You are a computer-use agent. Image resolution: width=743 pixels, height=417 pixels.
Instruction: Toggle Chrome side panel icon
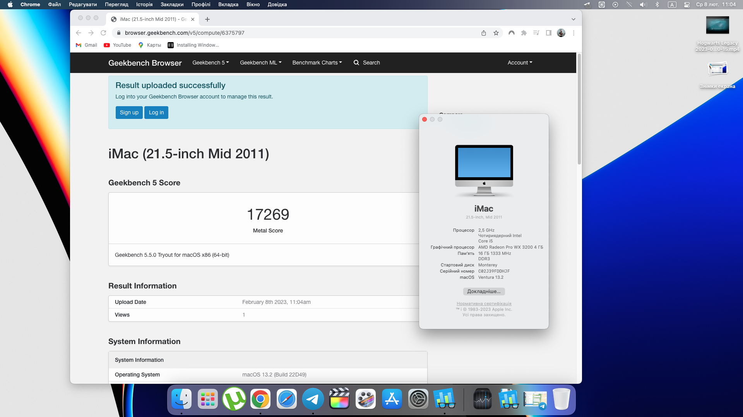[x=549, y=33]
